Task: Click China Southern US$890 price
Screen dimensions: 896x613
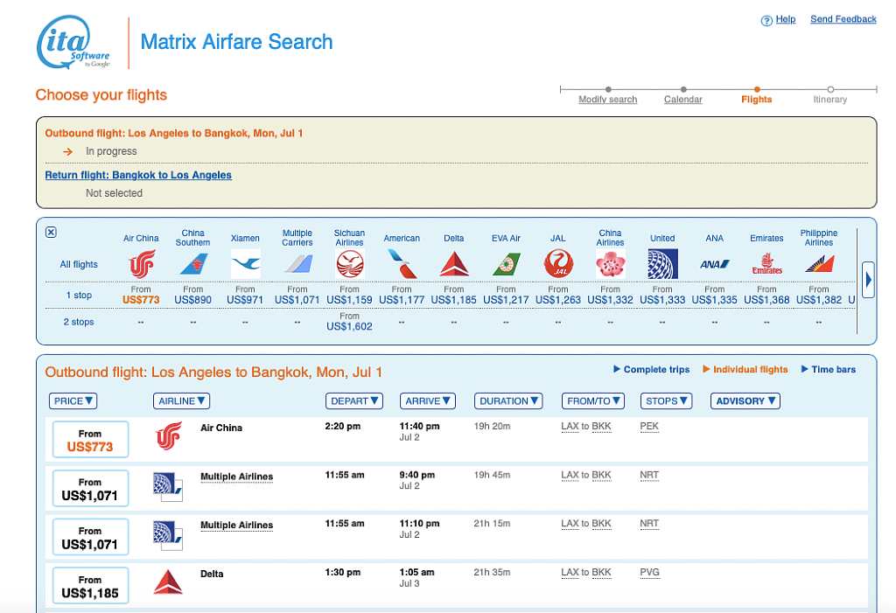Action: coord(193,300)
